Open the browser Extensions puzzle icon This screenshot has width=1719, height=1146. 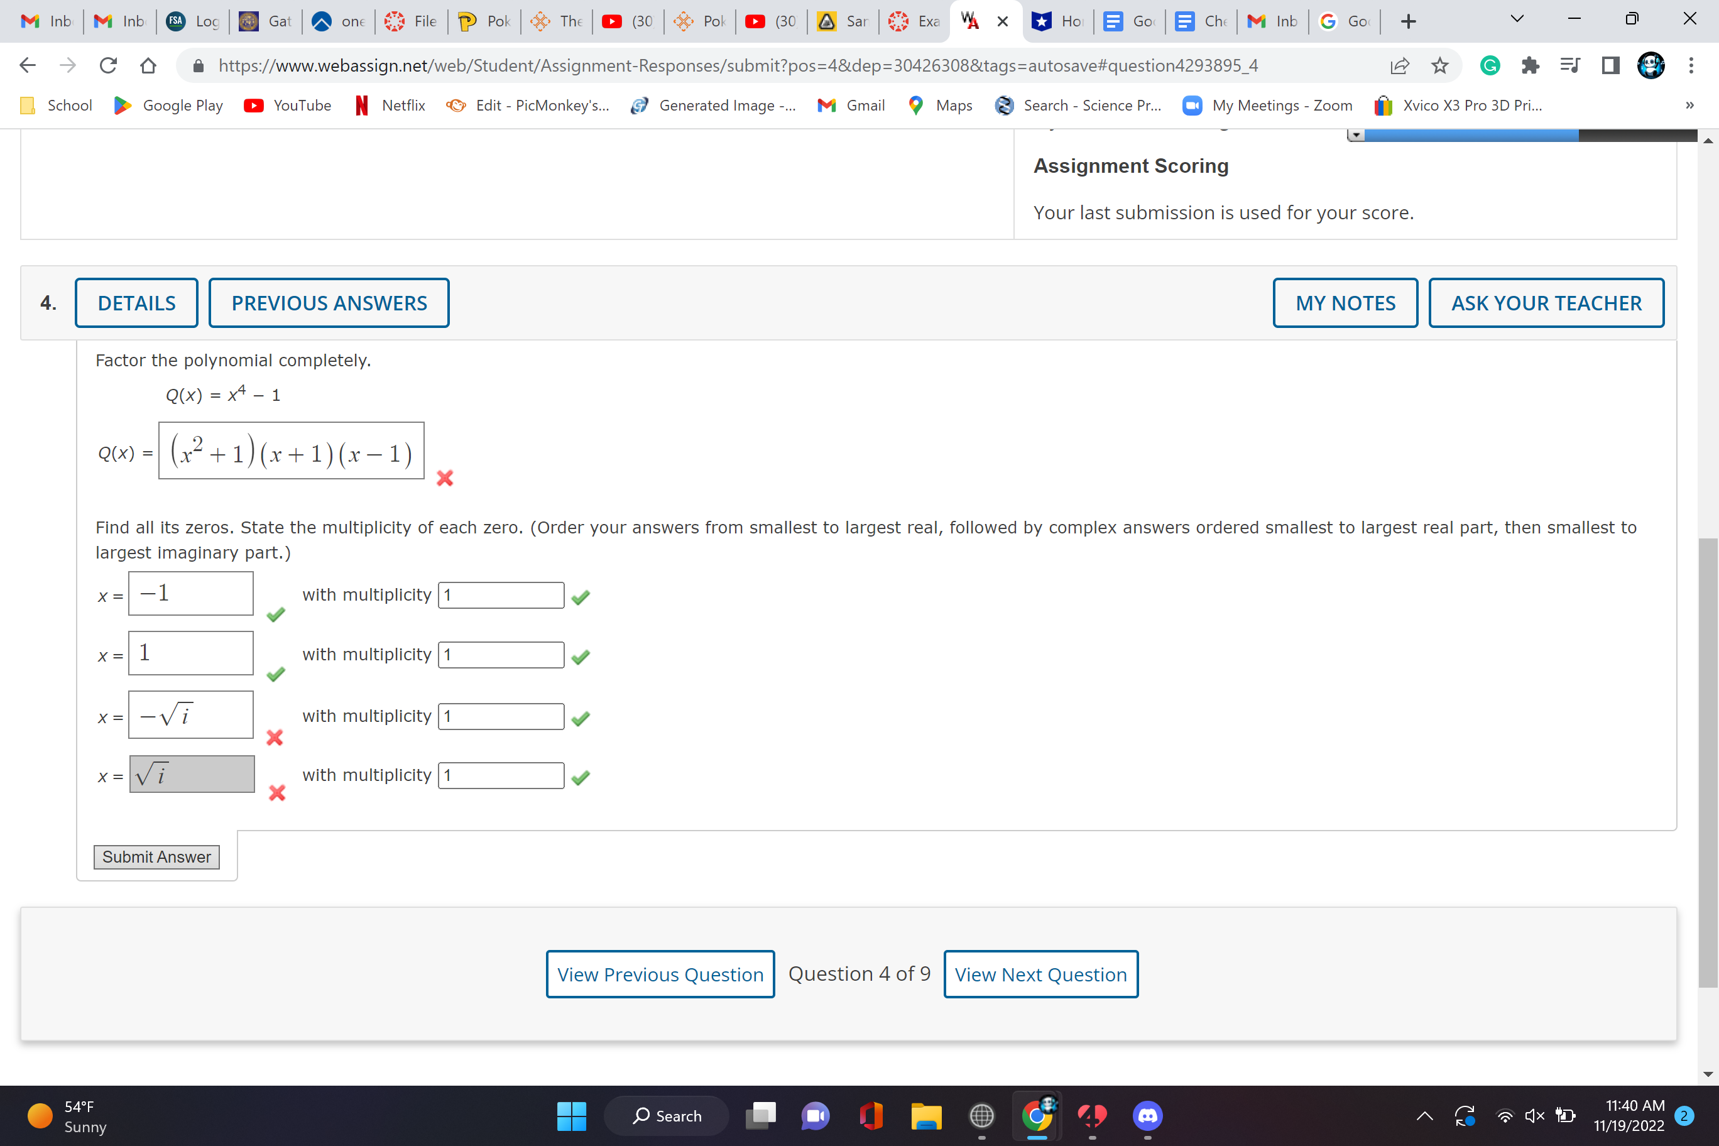point(1530,65)
